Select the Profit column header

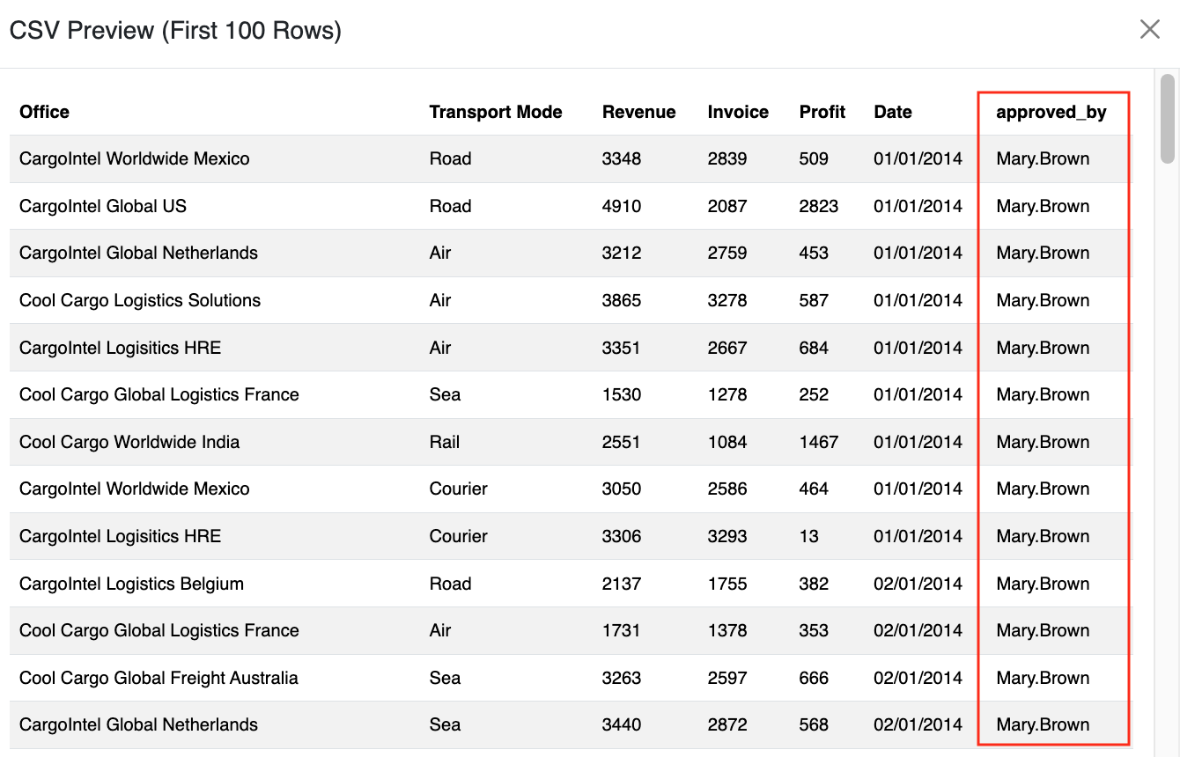tap(822, 112)
